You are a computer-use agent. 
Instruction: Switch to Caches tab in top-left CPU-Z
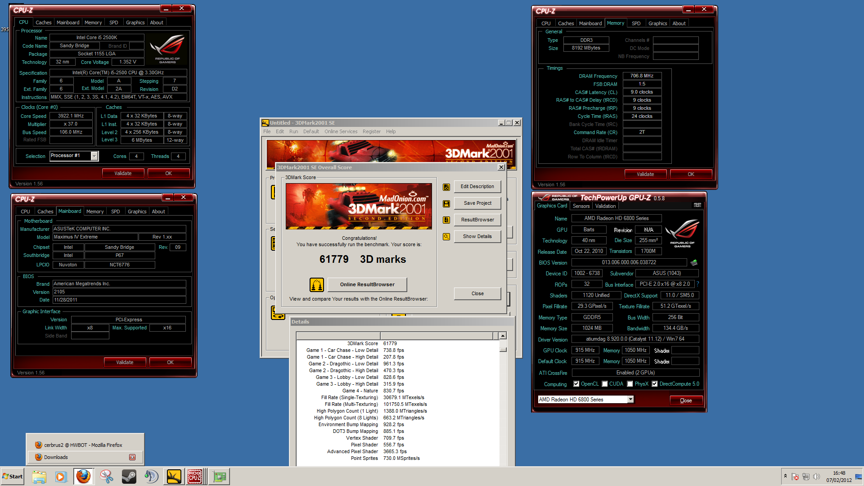pos(43,22)
